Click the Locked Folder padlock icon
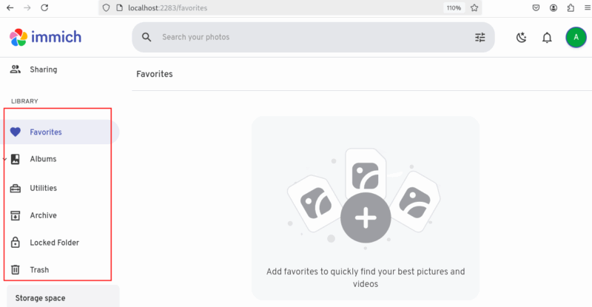592x307 pixels. pyautogui.click(x=15, y=243)
